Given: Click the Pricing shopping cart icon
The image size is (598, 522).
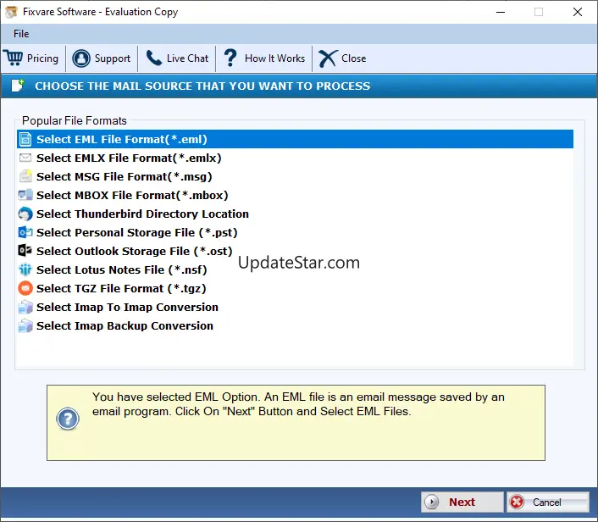Looking at the screenshot, I should [x=14, y=58].
